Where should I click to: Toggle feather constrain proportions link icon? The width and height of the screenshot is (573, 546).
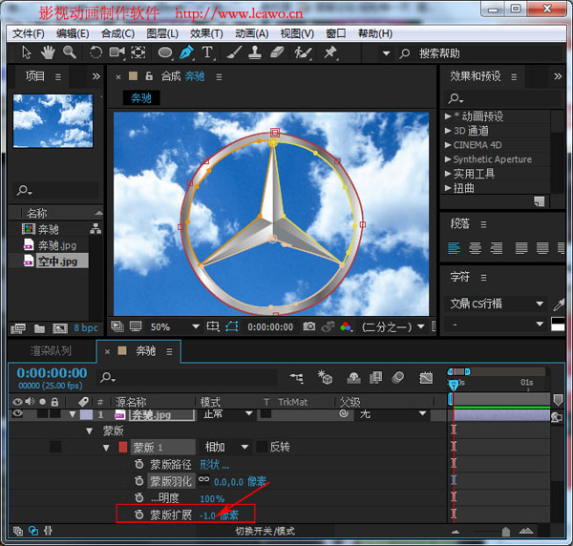point(203,479)
